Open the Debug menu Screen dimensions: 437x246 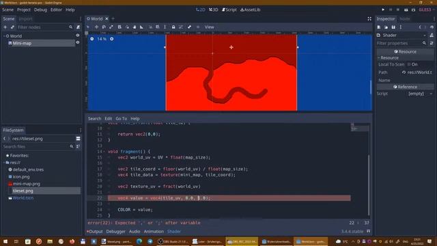coord(40,10)
